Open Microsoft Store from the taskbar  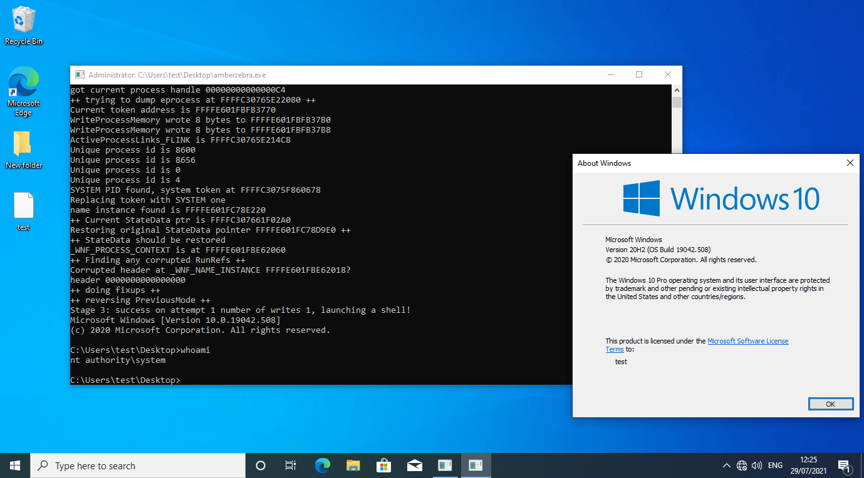(383, 465)
